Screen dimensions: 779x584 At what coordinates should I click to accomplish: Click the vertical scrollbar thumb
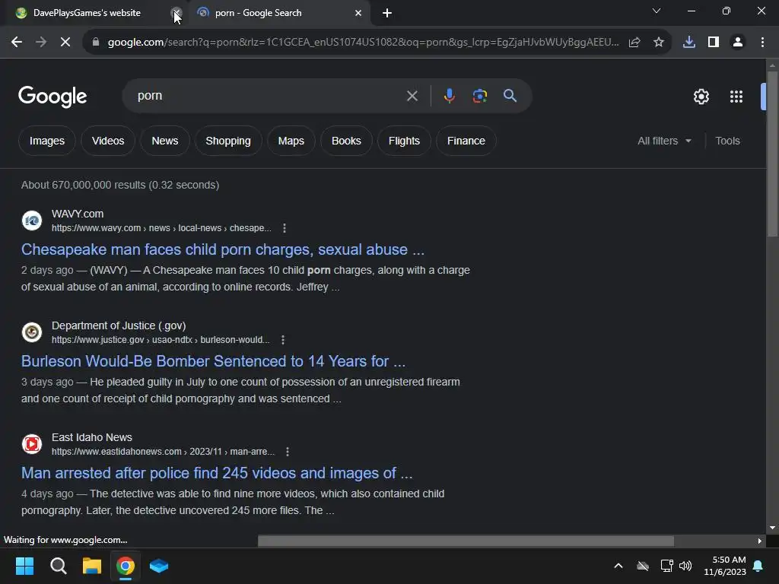(x=772, y=154)
